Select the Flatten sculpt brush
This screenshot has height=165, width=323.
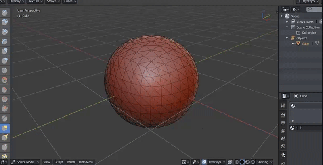[4, 90]
